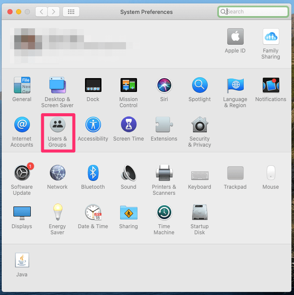Open Printers & Scanners pane
The width and height of the screenshot is (294, 295).
164,173
